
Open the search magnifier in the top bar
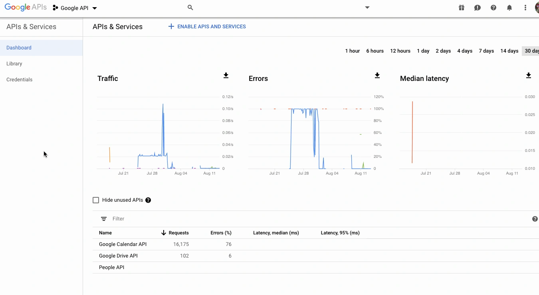[x=190, y=7]
